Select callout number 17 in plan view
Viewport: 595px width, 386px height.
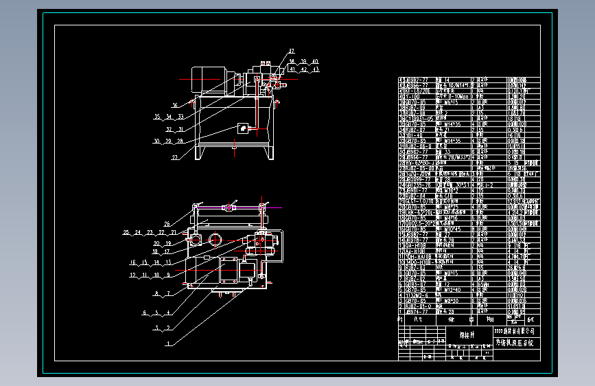(x=167, y=251)
